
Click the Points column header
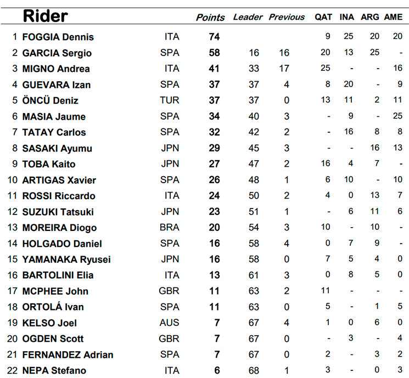pyautogui.click(x=210, y=18)
